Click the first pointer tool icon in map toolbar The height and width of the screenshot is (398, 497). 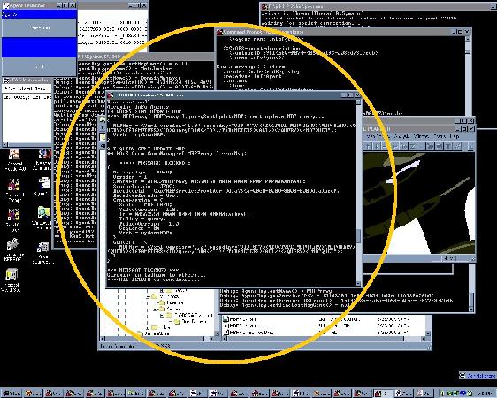(368, 147)
